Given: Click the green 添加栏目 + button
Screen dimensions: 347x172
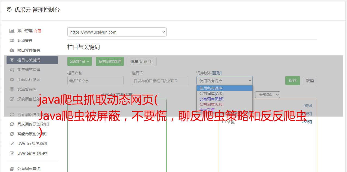Looking at the screenshot, I should point(80,61).
